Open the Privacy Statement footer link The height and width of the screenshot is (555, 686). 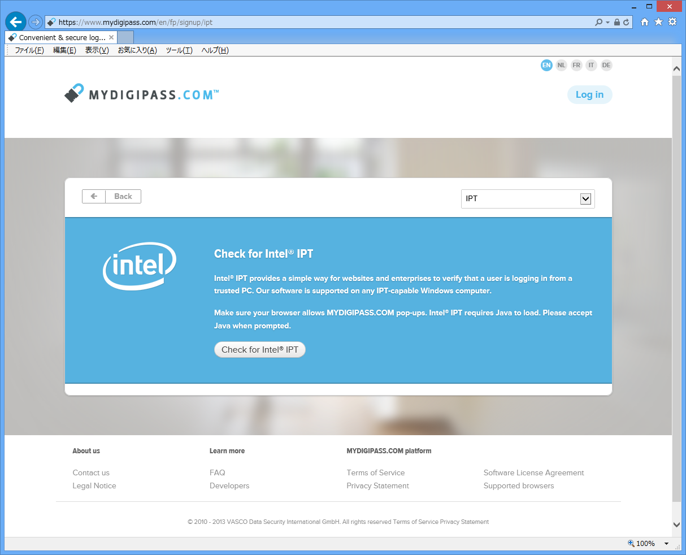(378, 485)
